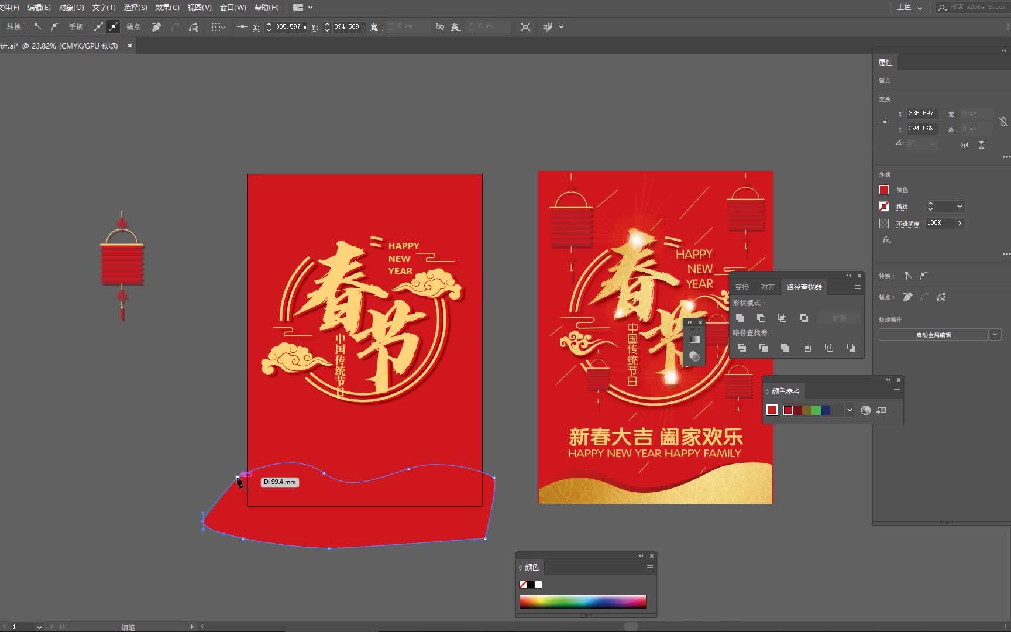Screen dimensions: 1011x632
Task: Click X coordinate field in control bar
Action: pyautogui.click(x=290, y=27)
